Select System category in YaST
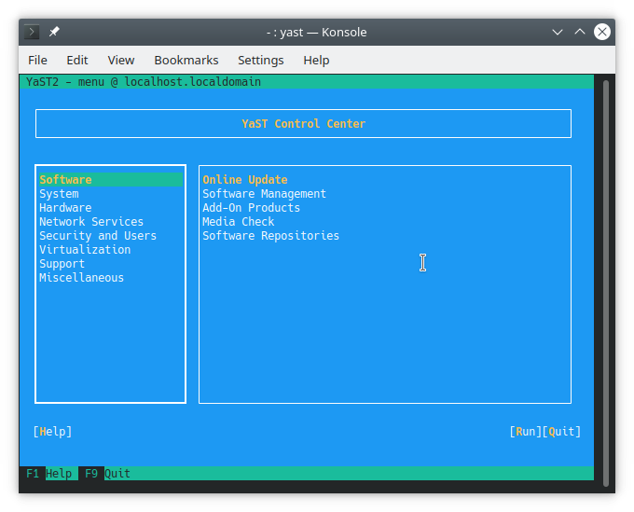The image size is (634, 512). pyautogui.click(x=59, y=194)
